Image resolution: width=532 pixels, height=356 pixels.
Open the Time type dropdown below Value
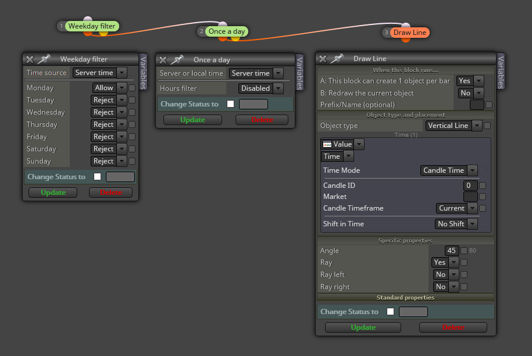tap(337, 156)
